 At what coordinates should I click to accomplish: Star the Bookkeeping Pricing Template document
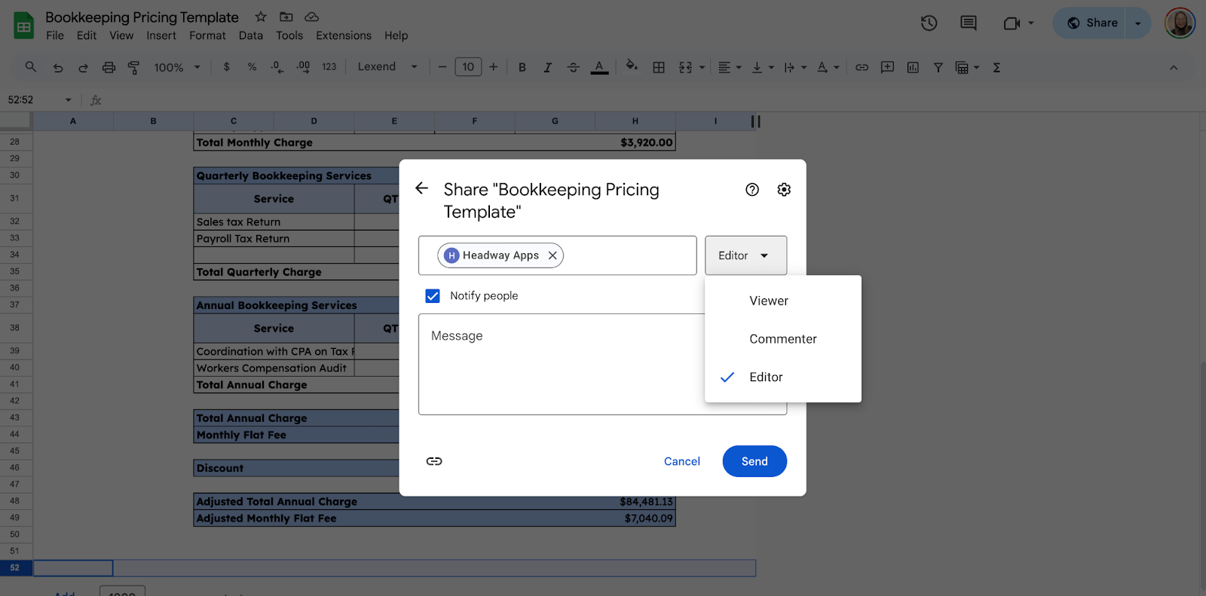pyautogui.click(x=261, y=17)
